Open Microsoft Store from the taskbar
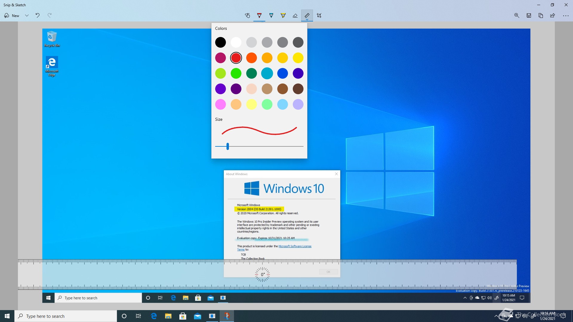 coord(183,316)
